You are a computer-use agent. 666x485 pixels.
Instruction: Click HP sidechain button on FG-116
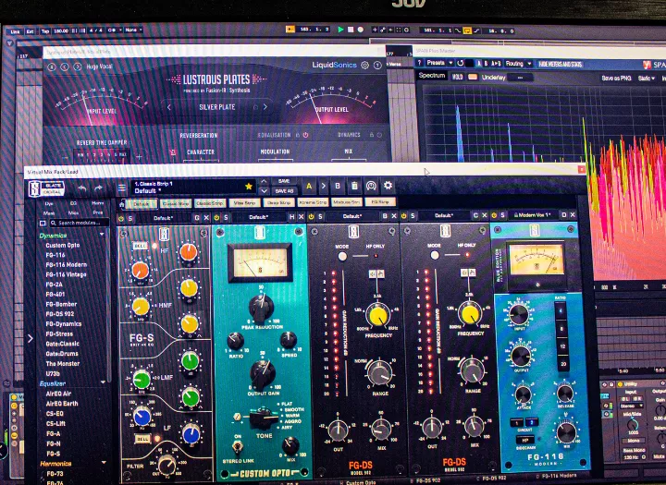click(x=525, y=440)
